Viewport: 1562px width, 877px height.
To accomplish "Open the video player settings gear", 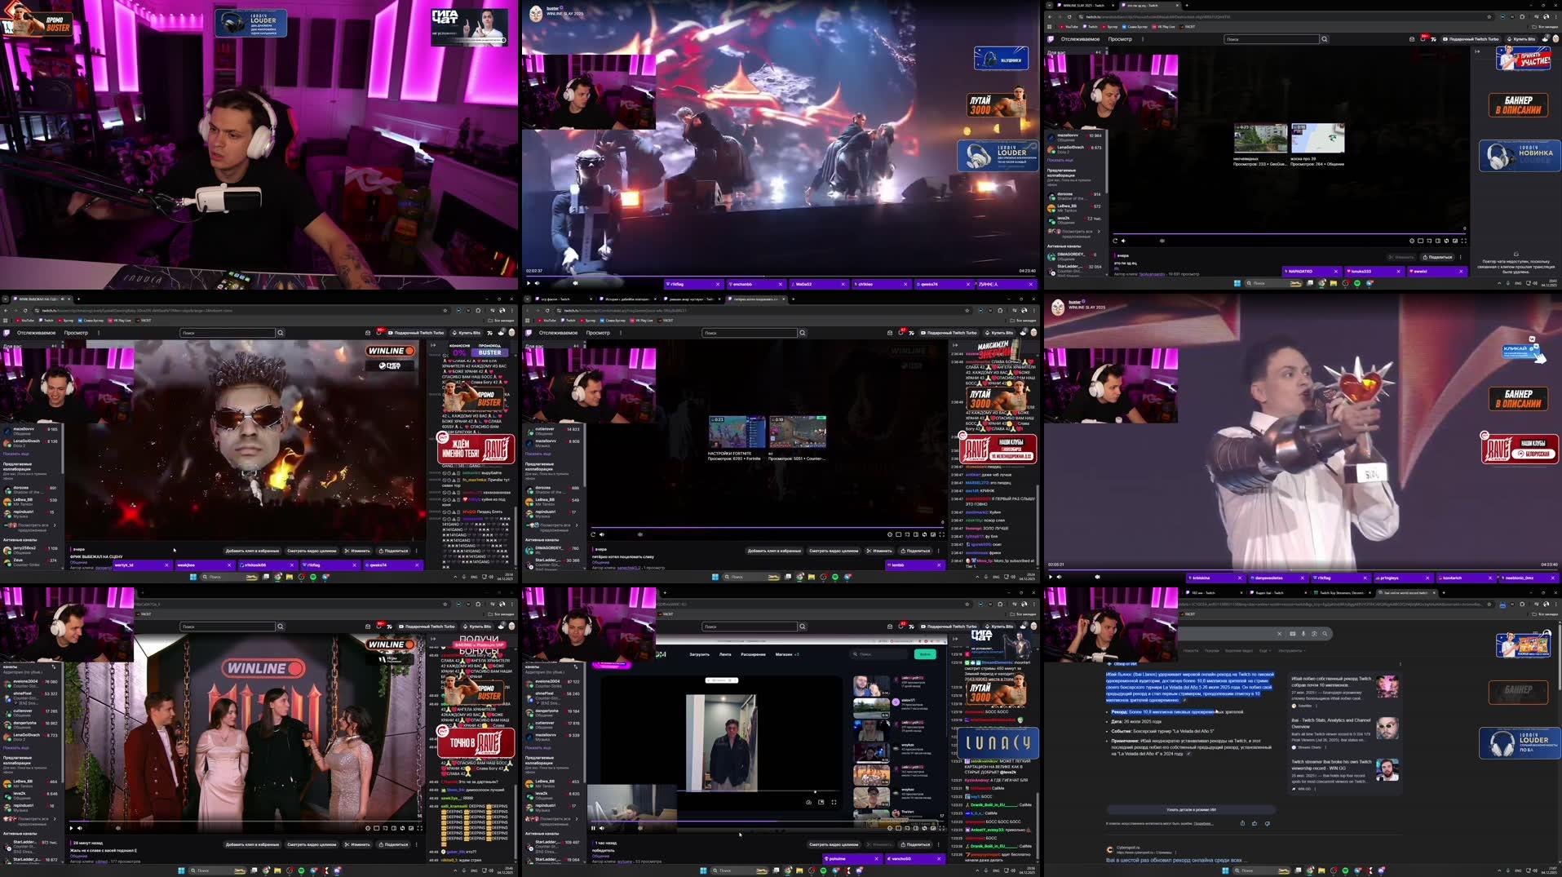I will tap(890, 534).
